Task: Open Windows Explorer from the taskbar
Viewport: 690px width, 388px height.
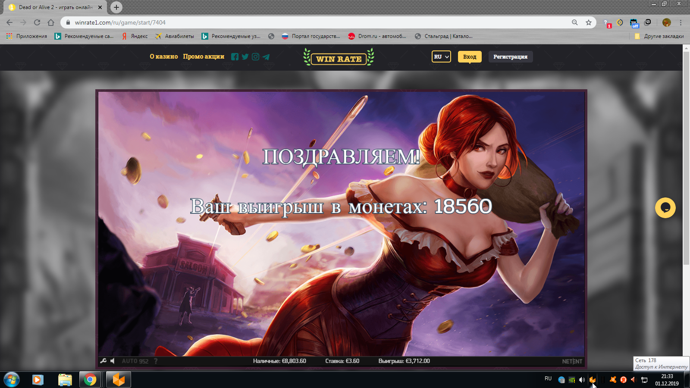Action: point(65,380)
